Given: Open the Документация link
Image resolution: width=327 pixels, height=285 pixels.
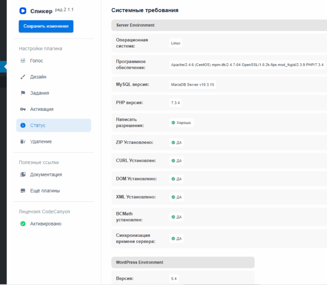Looking at the screenshot, I should (x=46, y=175).
